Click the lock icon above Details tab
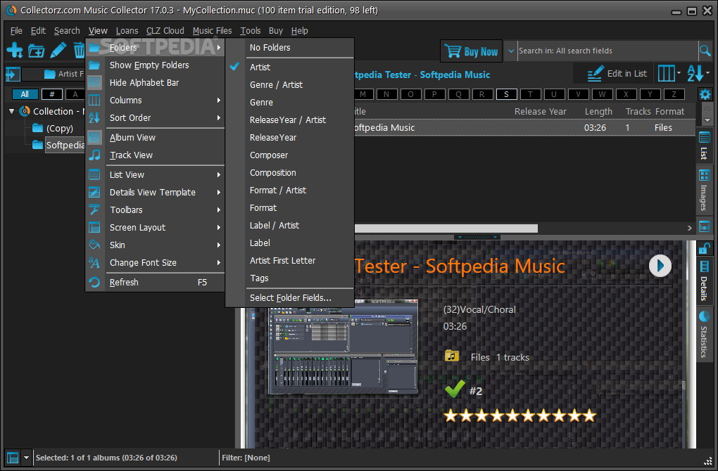 704,248
